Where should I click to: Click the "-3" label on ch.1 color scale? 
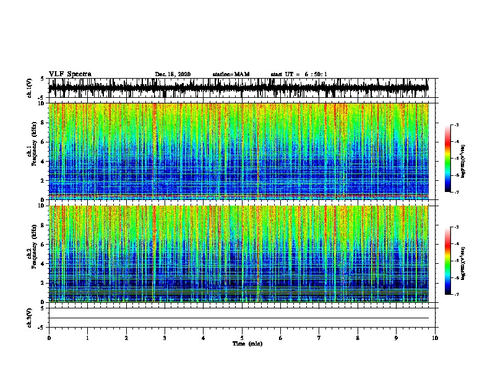[x=457, y=125]
